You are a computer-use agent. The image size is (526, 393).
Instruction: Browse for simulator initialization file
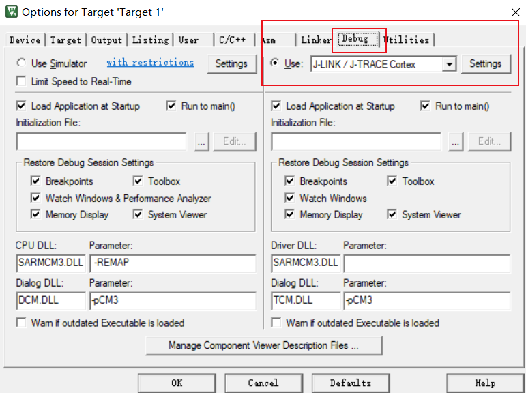(x=201, y=142)
